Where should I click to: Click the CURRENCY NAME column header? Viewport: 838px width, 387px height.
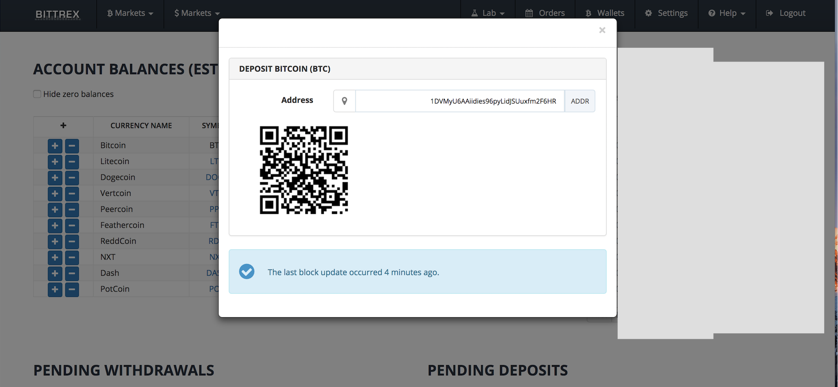(141, 126)
